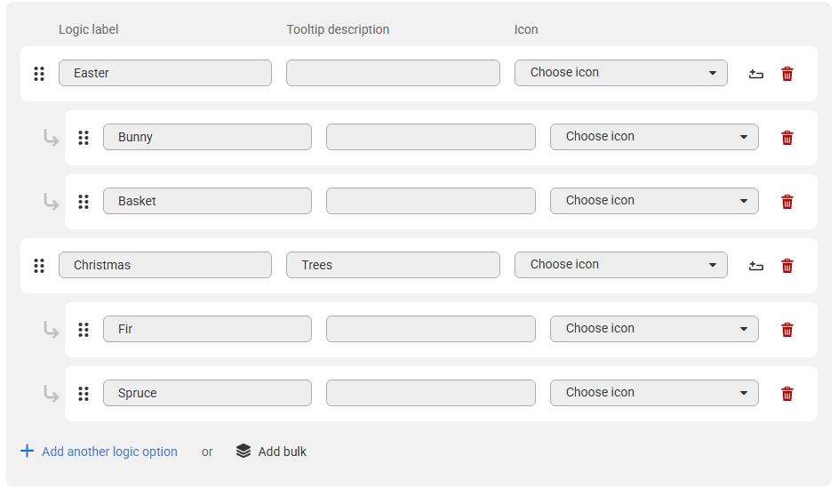
Task: Click empty tooltip field for Basket
Action: 430,201
